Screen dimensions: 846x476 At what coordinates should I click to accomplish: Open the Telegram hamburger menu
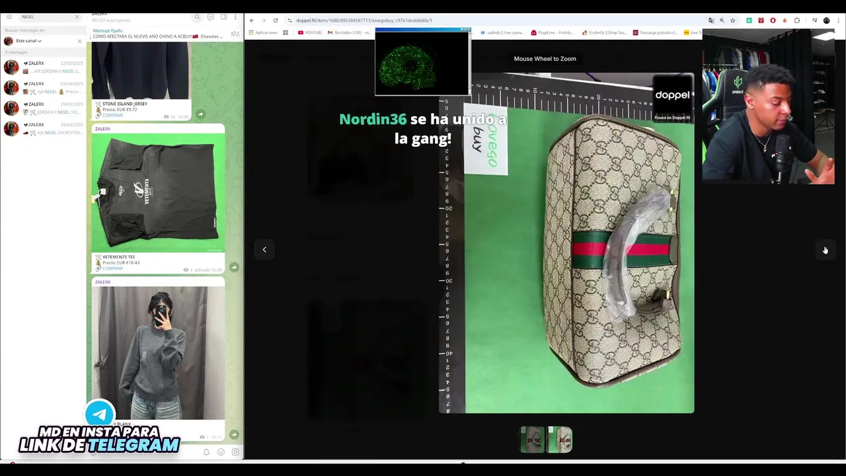[x=9, y=17]
